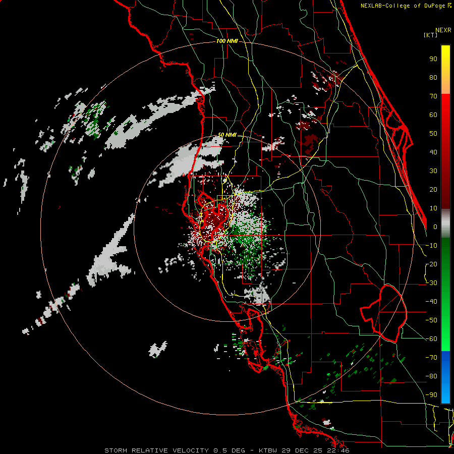Viewport: 454px width, 454px height.
Task: Click the "20" scale value
Action: [433, 190]
